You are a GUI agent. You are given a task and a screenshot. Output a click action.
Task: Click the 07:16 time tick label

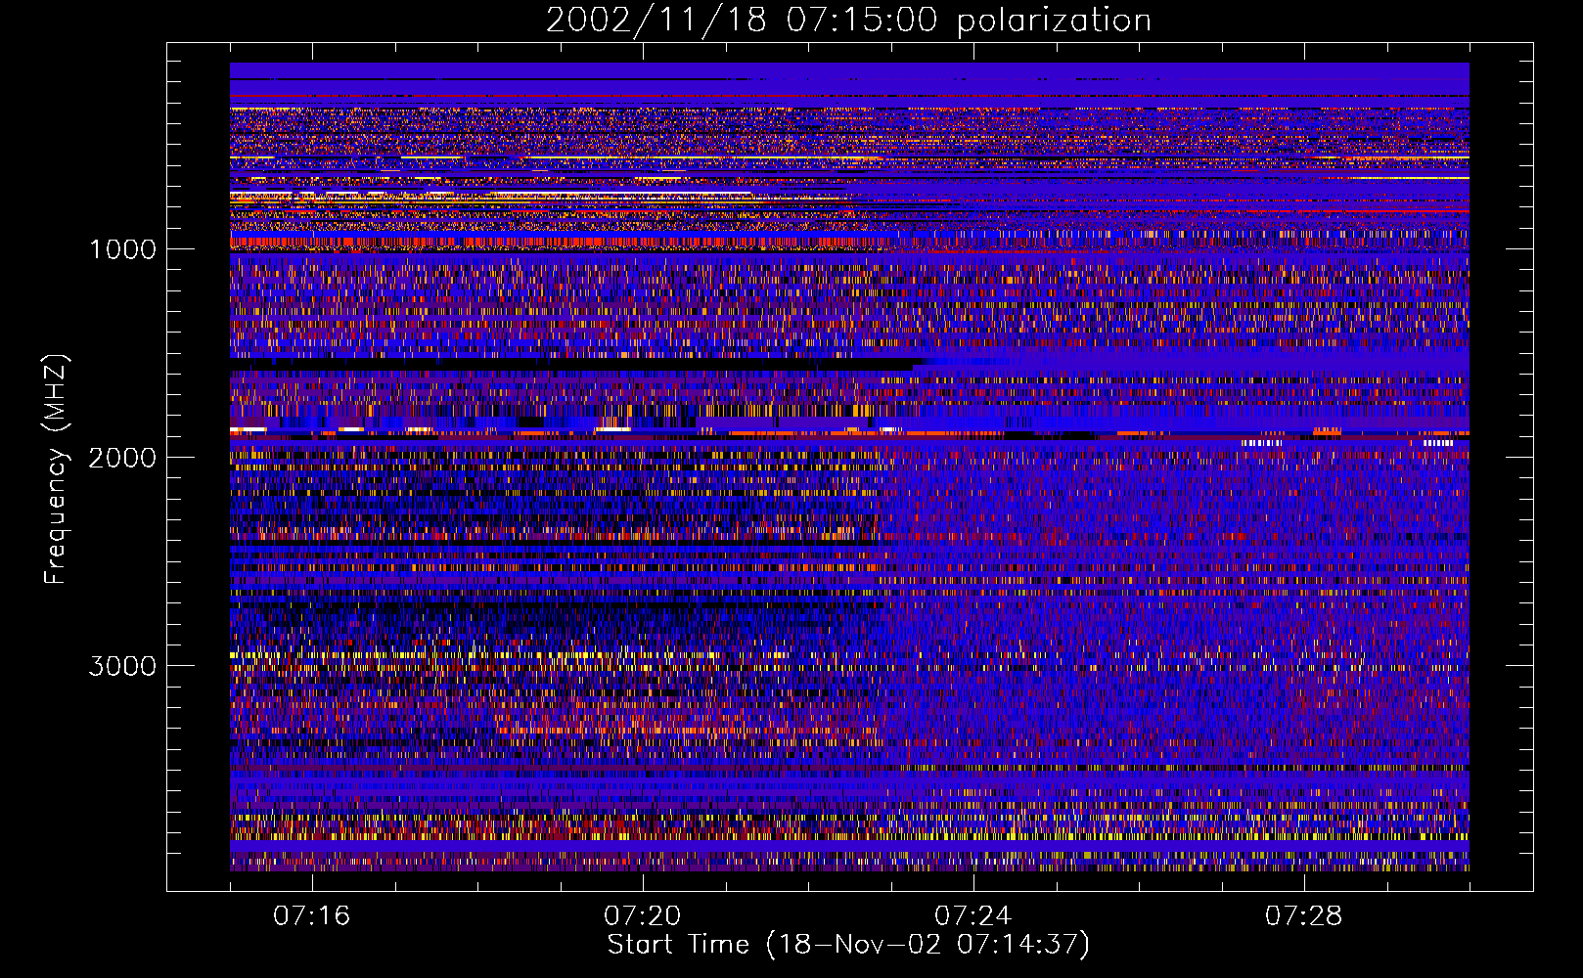coord(312,916)
